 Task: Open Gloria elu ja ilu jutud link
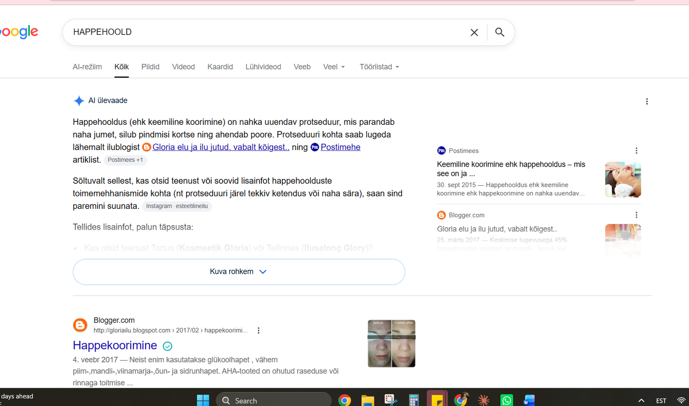point(221,147)
